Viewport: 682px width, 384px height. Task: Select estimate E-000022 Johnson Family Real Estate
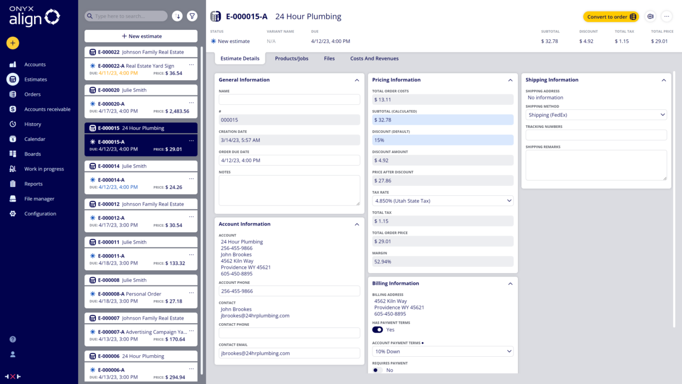[x=141, y=52]
